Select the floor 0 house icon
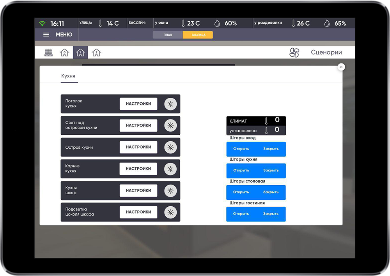 (x=64, y=53)
